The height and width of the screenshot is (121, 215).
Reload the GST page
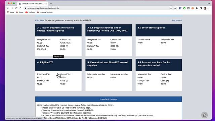(16, 8)
